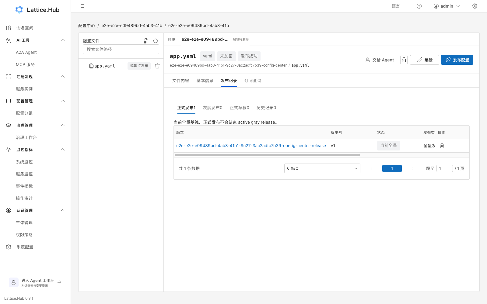Image resolution: width=487 pixels, height=304 pixels.
Task: Click the Agent 工作台 robot icon
Action: click(x=14, y=282)
